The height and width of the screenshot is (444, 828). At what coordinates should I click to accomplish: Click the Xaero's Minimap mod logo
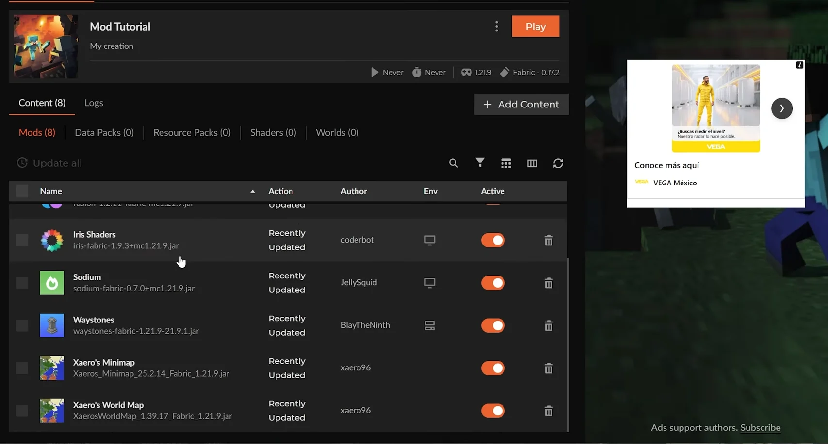[x=52, y=368]
